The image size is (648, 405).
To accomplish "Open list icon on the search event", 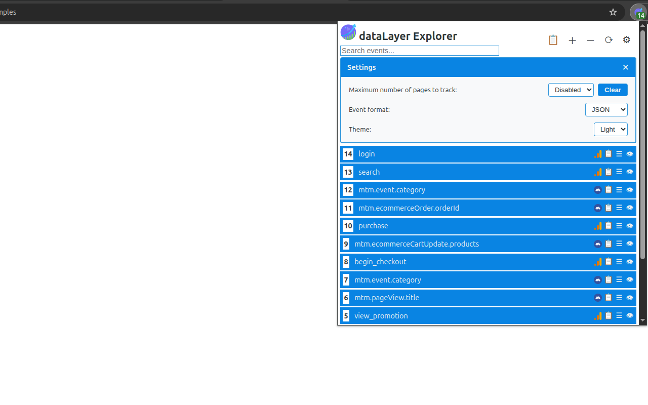I will (x=619, y=172).
